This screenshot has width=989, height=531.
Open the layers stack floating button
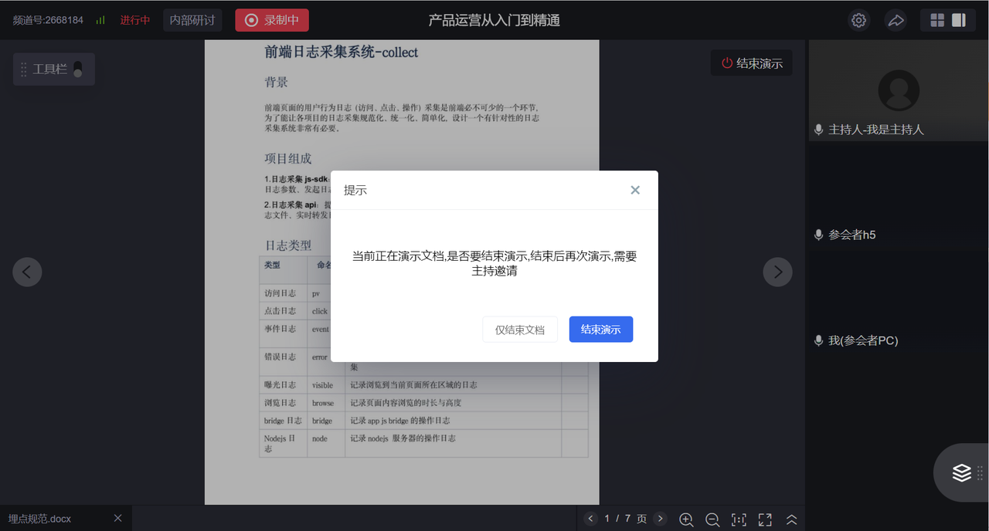[x=962, y=472]
